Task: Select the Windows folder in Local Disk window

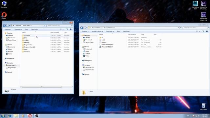Action: click(27, 52)
